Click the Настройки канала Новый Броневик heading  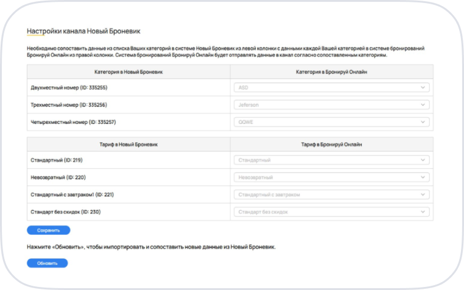(x=83, y=31)
